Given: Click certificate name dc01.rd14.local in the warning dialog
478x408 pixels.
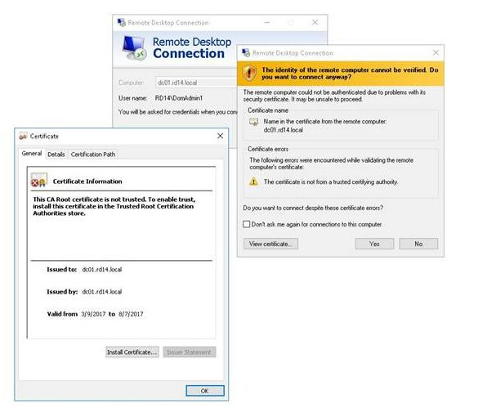Looking at the screenshot, I should [x=284, y=130].
